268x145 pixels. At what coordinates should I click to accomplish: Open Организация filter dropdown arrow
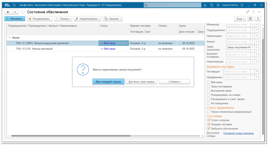252,36
